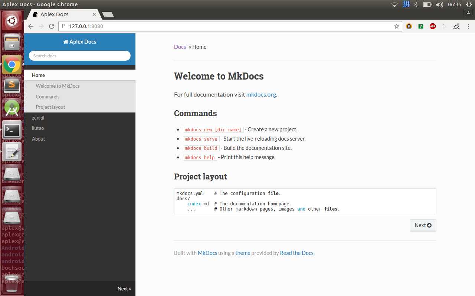
Task: Close the Aplex Docs tab
Action: pos(94,14)
